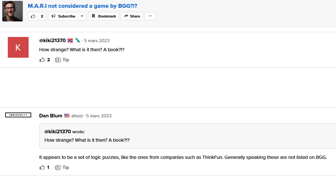Click the US flag icon beside Dan Blum
This screenshot has width=336, height=178.
[x=67, y=116]
